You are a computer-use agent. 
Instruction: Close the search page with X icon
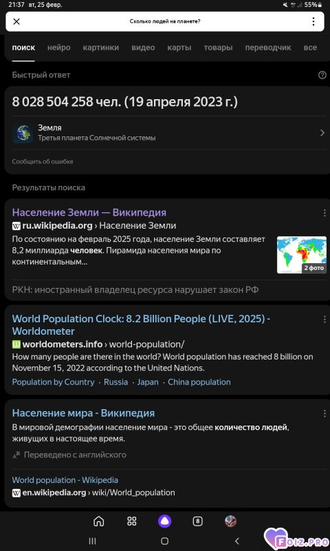16,21
